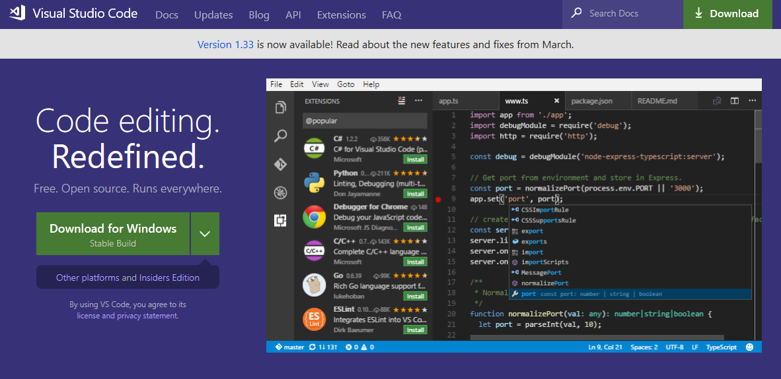This screenshot has width=781, height=379.
Task: Open the Blog page
Action: (x=259, y=15)
